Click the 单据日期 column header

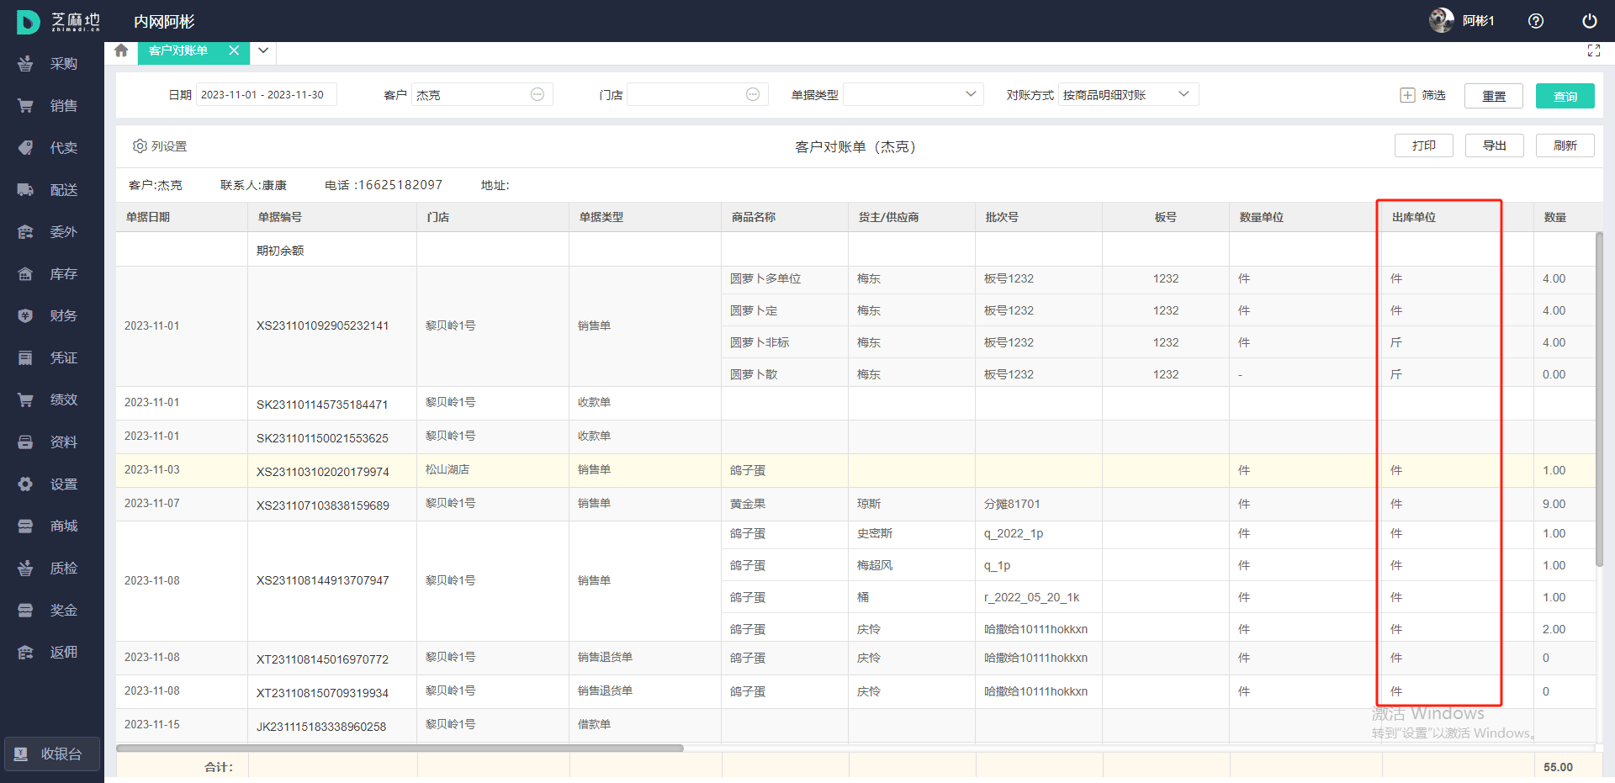pos(182,217)
